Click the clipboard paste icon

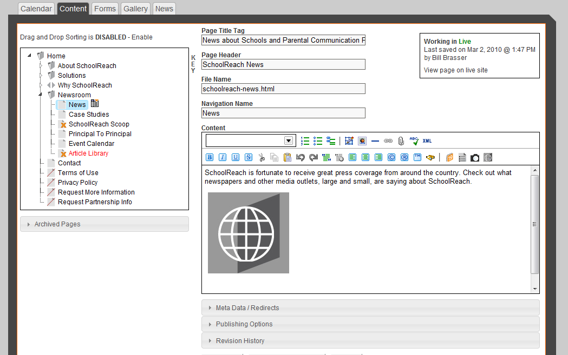pyautogui.click(x=288, y=157)
